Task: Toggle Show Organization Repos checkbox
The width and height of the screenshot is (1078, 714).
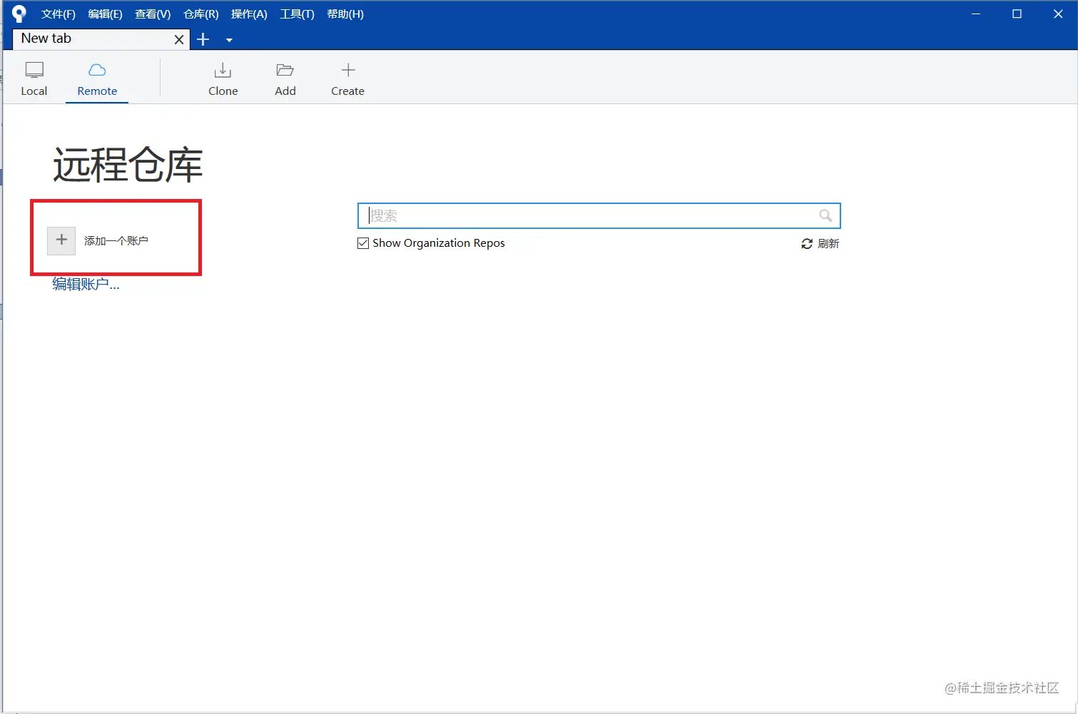Action: [363, 243]
